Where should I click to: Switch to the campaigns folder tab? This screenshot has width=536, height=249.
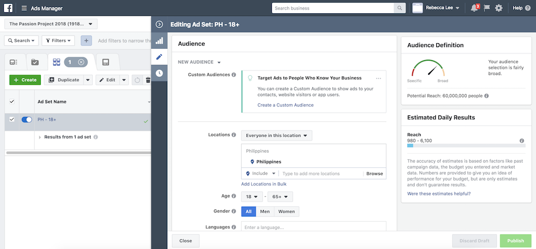pos(35,62)
